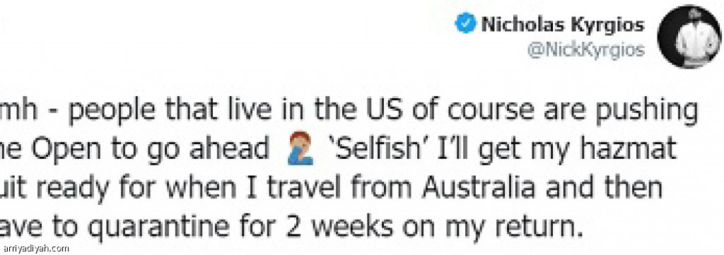Click the blue verified checkmark badge
The width and height of the screenshot is (724, 255).
tap(466, 24)
